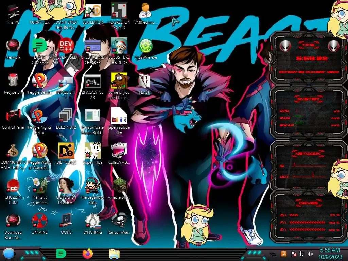
Task: Select the OOPS headset icon
Action: coord(66,224)
